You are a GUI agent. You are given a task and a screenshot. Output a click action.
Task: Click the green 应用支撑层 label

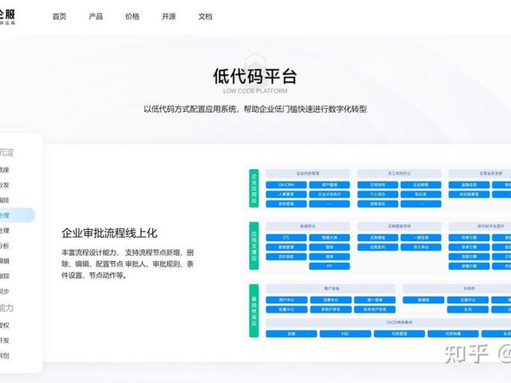point(254,246)
